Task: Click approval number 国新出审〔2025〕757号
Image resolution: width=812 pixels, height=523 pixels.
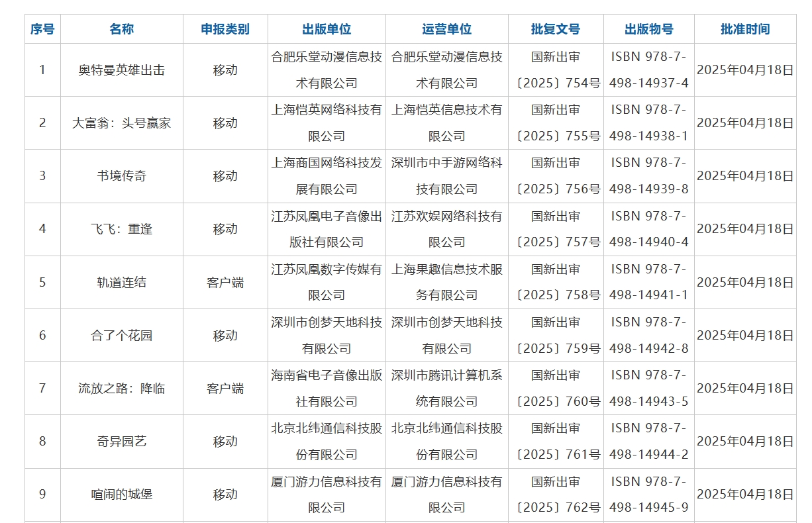Action: click(x=556, y=229)
